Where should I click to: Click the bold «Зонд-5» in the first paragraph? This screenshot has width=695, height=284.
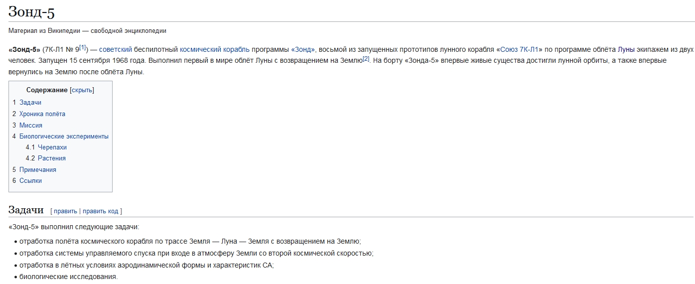pyautogui.click(x=24, y=49)
